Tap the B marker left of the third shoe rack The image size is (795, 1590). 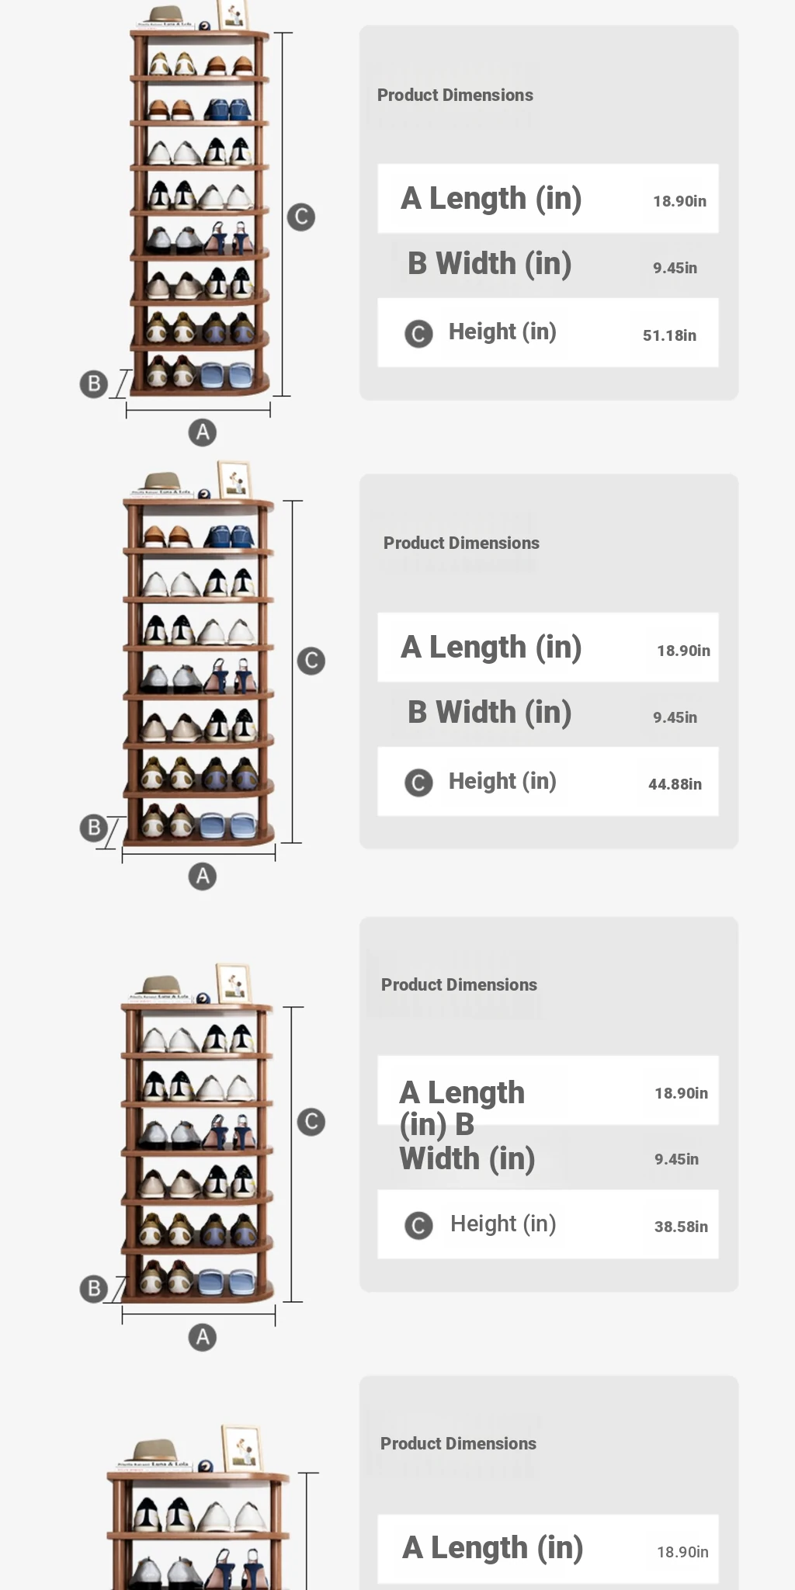point(94,1289)
